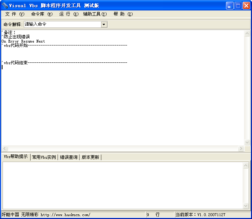Place cursor on the On Error Resume Next line

click(23, 41)
